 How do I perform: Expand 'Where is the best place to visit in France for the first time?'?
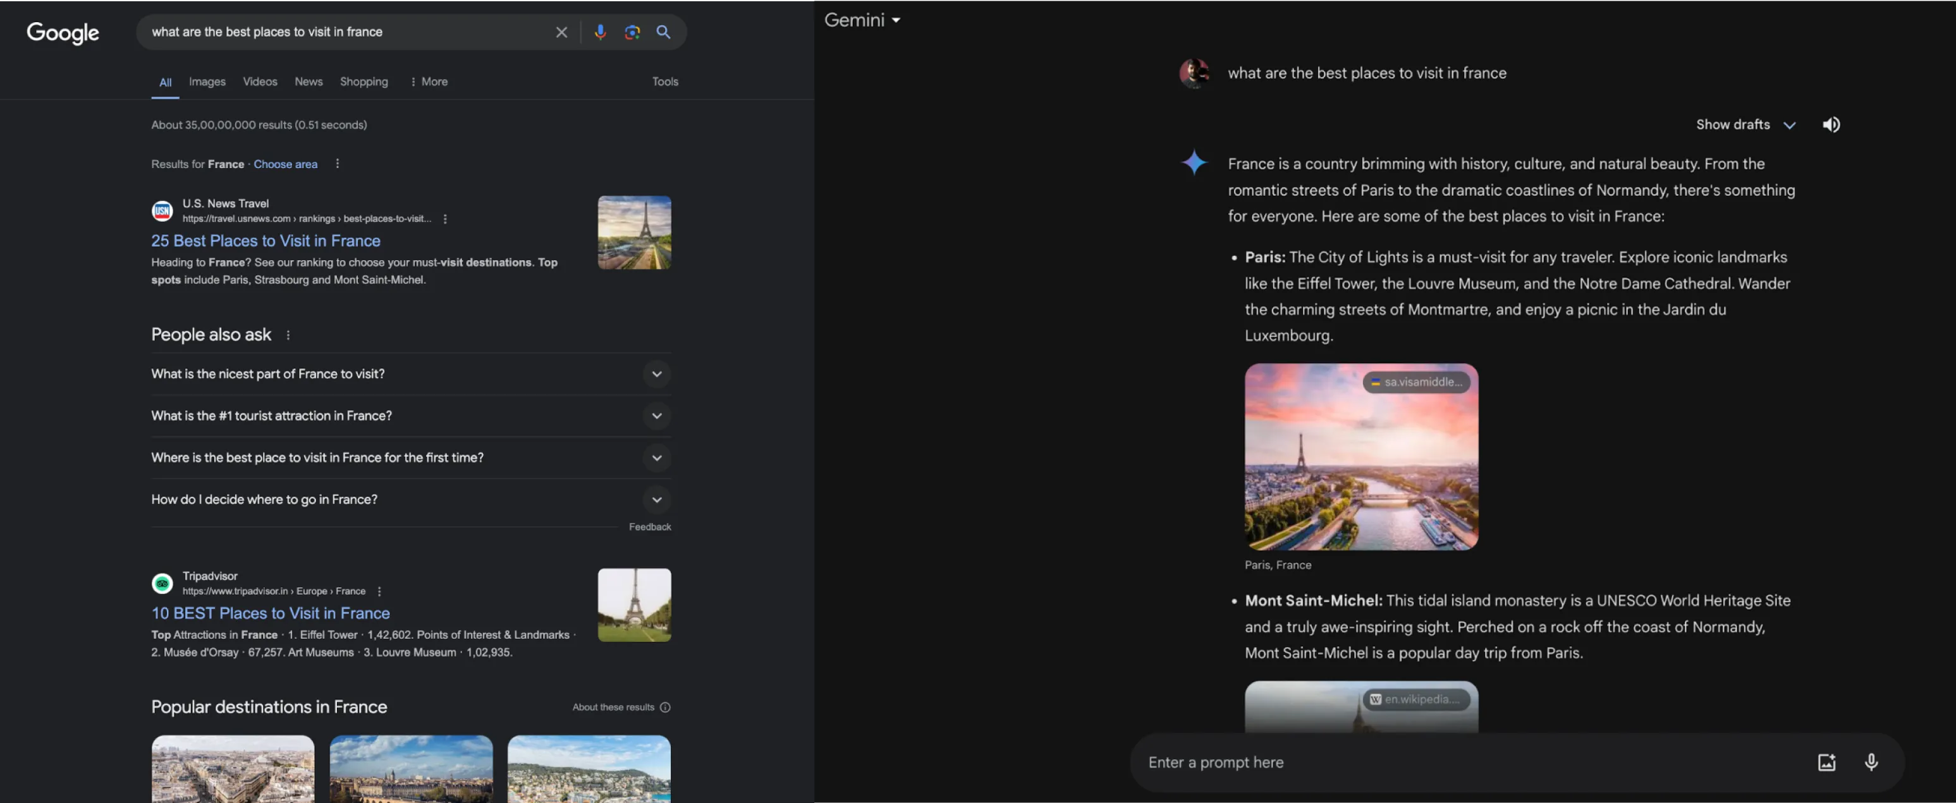(x=411, y=457)
